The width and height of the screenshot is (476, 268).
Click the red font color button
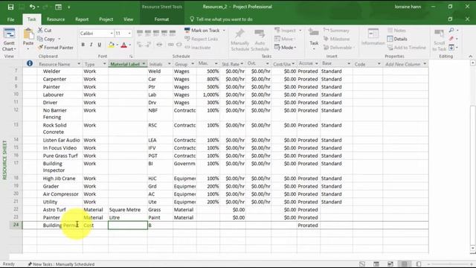click(124, 45)
